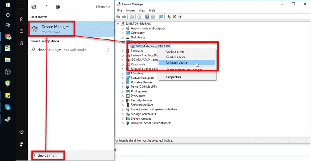This screenshot has height=161, width=311.
Task: Click the Cortana circle icon
Action: [x=8, y=15]
